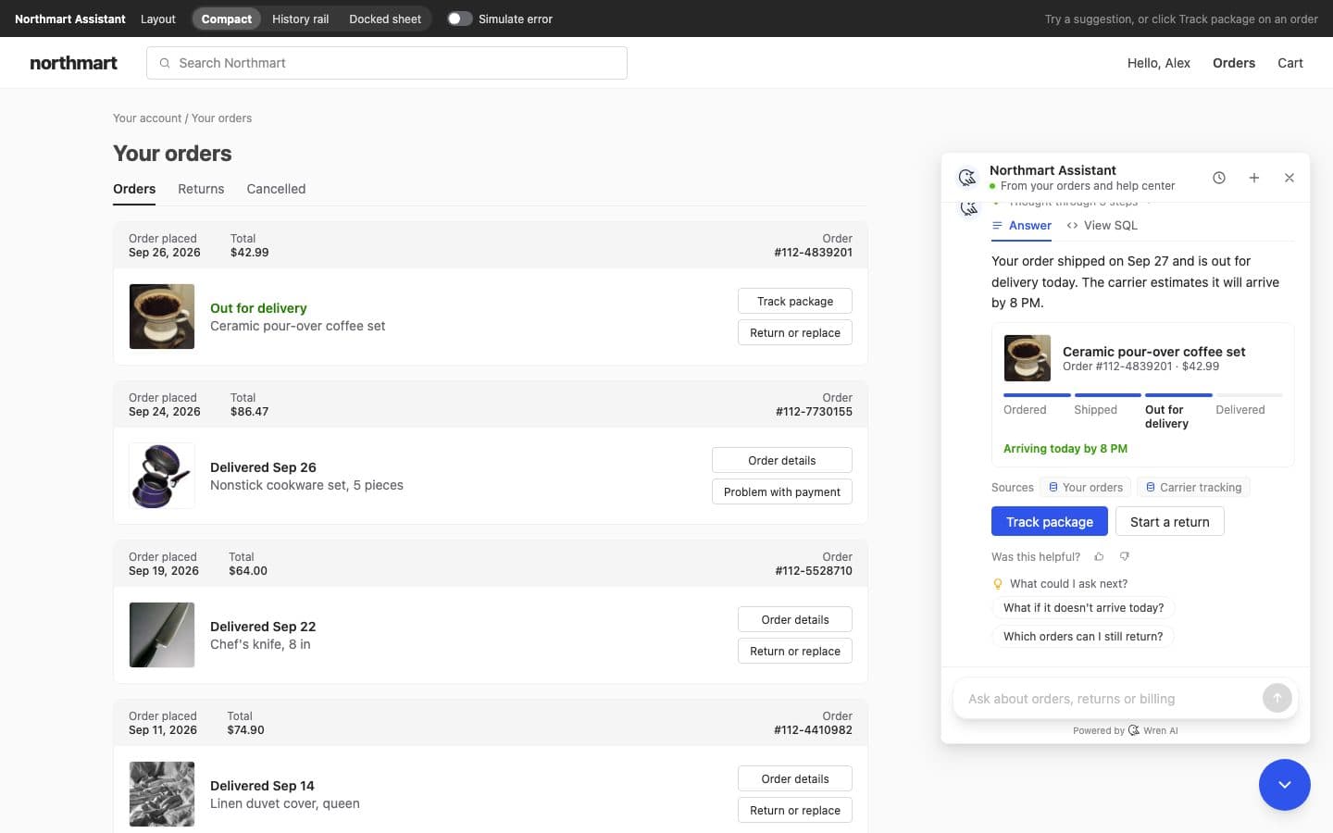Click Return or replace for the Chef's knife
This screenshot has height=833, width=1333.
pyautogui.click(x=795, y=651)
